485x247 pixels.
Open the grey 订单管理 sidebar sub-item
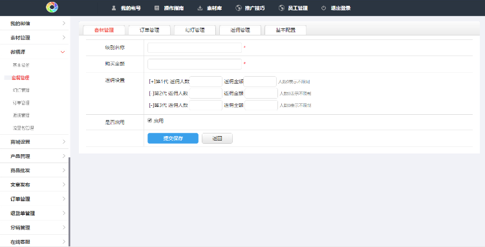[21, 103]
